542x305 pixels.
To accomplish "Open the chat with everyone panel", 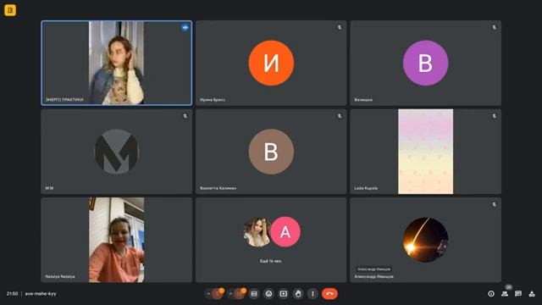I will (x=518, y=294).
